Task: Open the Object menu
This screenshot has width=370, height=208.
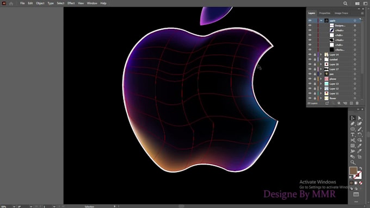Action: click(x=40, y=3)
